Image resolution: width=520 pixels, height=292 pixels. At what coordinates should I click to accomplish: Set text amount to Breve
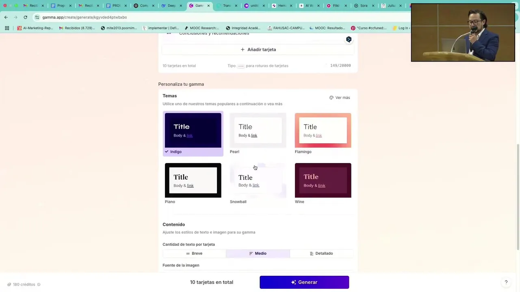(194, 253)
